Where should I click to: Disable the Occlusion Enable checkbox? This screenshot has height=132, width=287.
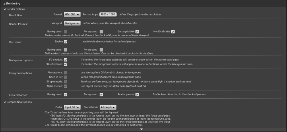click(66, 42)
